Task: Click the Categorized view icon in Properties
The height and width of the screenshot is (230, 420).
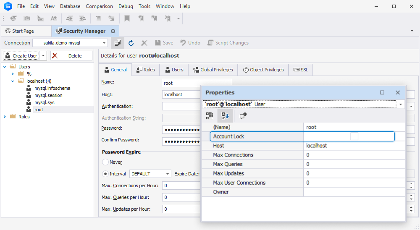Action: (x=210, y=116)
